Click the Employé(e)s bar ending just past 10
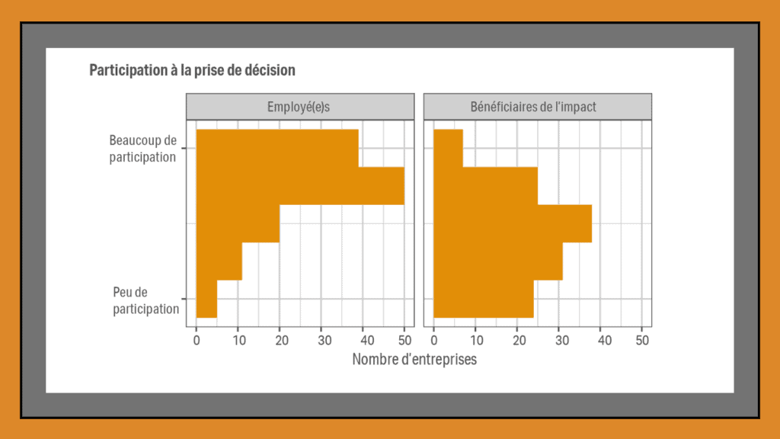The width and height of the screenshot is (780, 439). [x=219, y=261]
